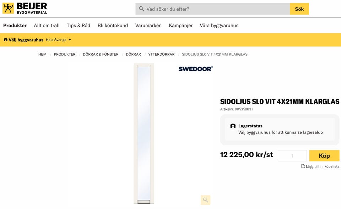The width and height of the screenshot is (341, 209).
Task: Click the store icon beside Välj byggvaruhus
Action: click(x=5, y=40)
